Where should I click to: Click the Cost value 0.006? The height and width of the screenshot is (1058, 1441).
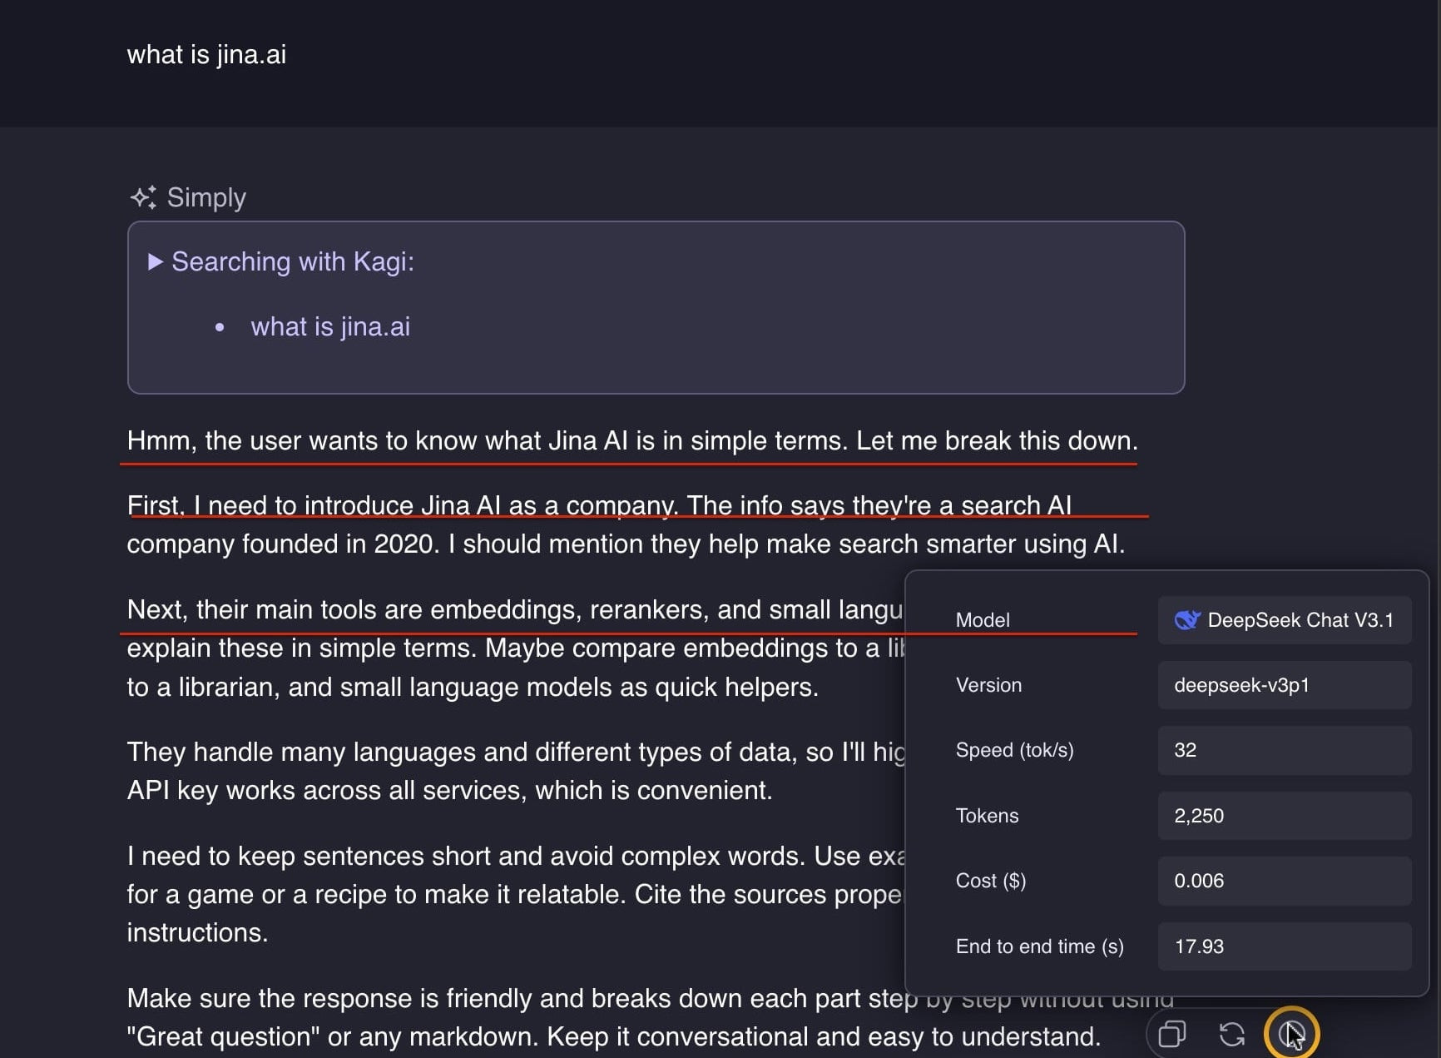click(1199, 881)
